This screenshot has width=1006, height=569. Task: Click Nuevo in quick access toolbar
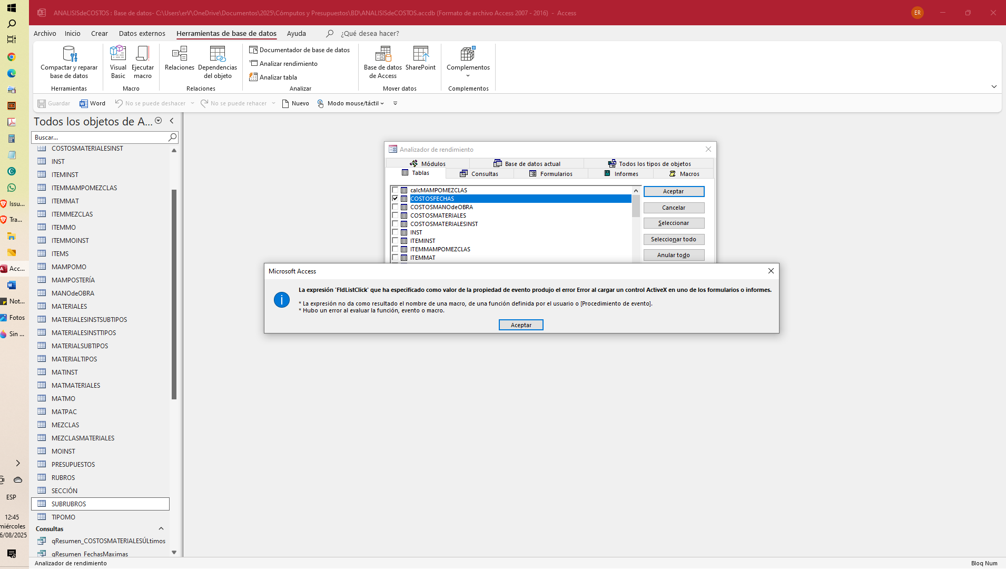(295, 103)
